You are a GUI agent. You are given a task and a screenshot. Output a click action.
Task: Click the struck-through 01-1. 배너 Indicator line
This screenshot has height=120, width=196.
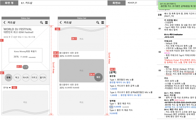[x=173, y=35]
